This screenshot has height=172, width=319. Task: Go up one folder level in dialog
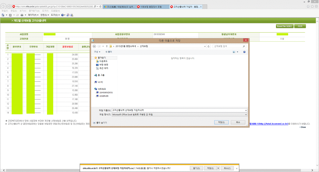click(x=107, y=46)
